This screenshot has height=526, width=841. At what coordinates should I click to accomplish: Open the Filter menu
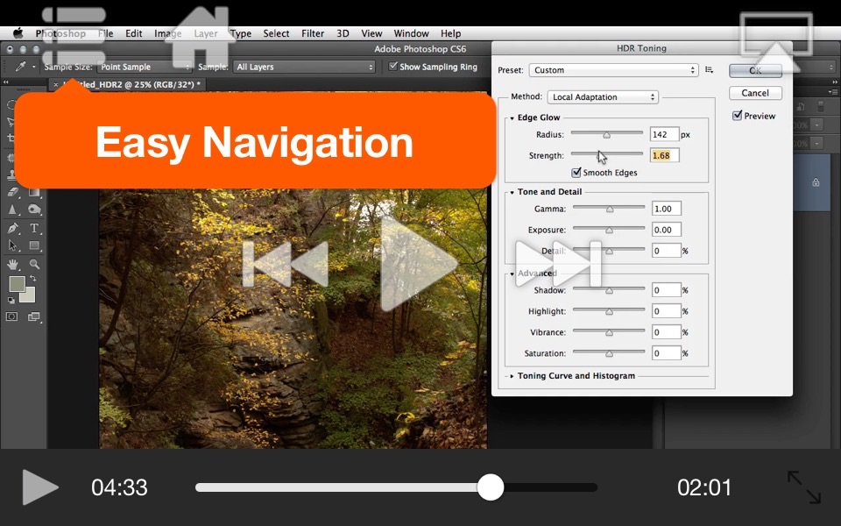tap(313, 33)
